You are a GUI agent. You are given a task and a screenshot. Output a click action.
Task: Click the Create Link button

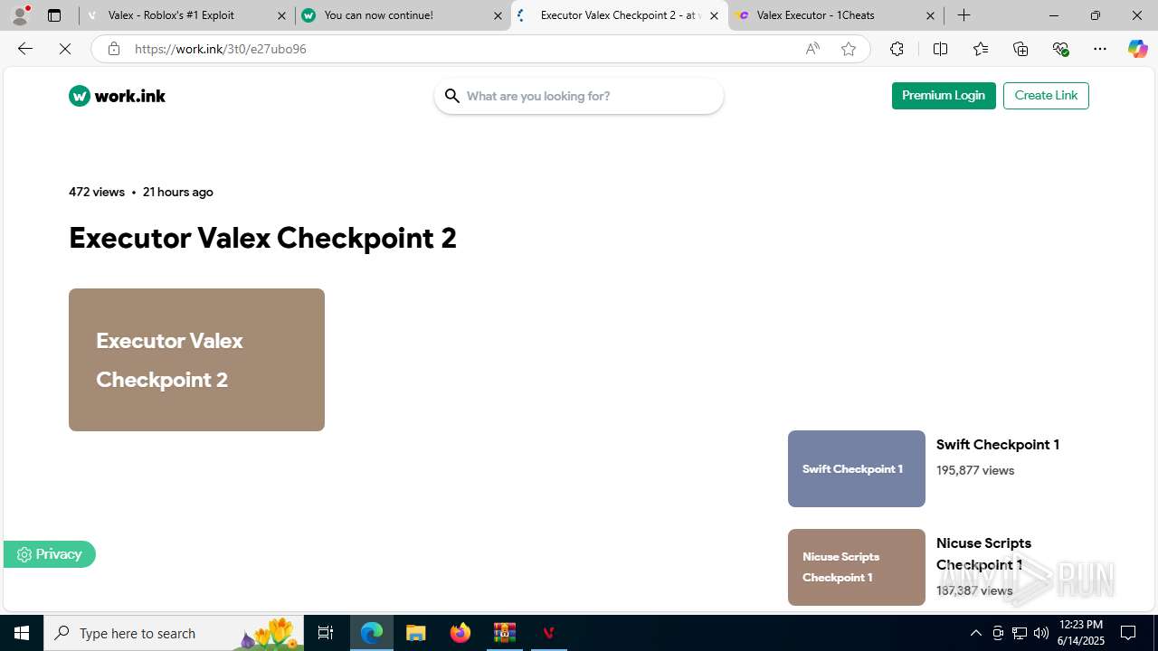1046,96
